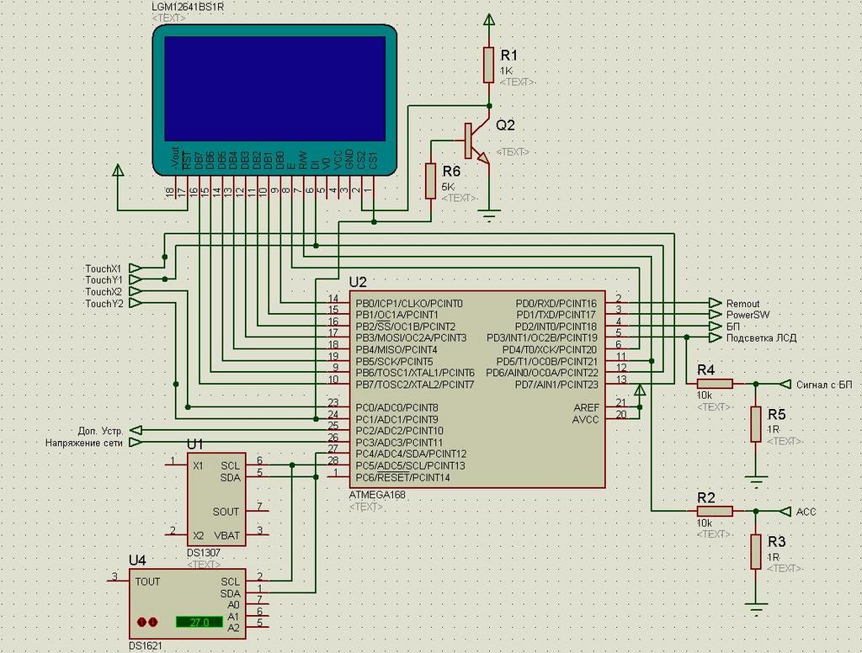Click the R2 resistor symbol
Screen dimensions: 862x653
[x=715, y=511]
